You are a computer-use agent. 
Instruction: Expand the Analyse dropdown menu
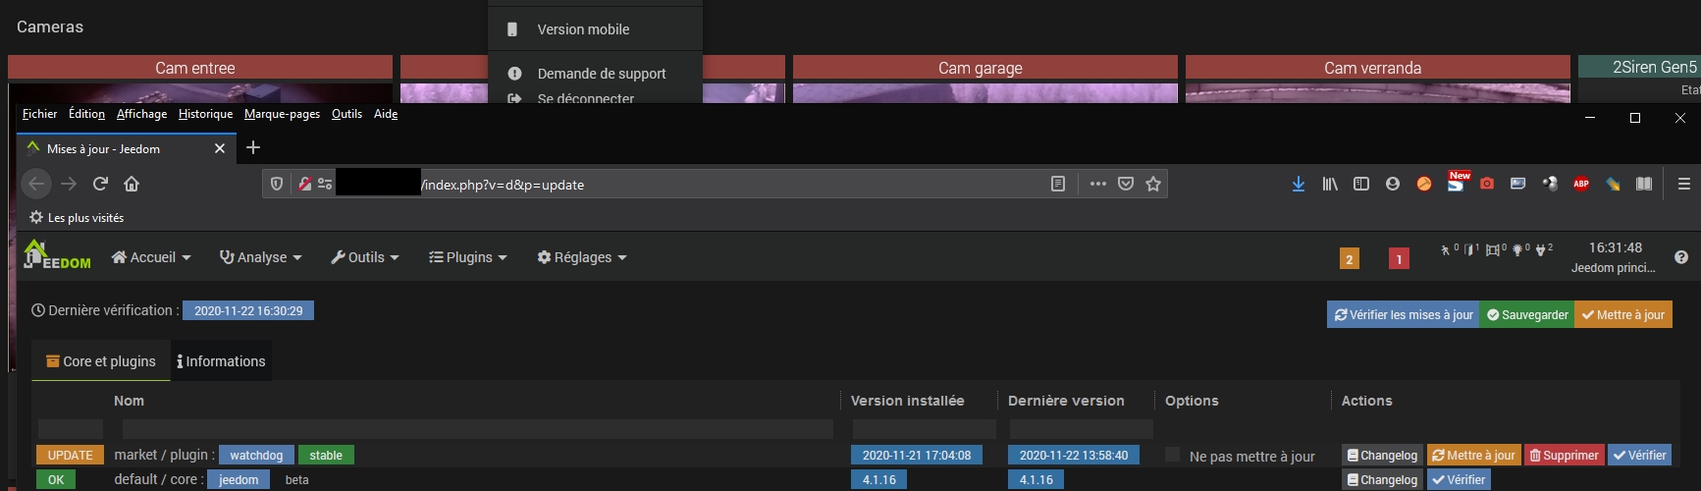point(260,257)
